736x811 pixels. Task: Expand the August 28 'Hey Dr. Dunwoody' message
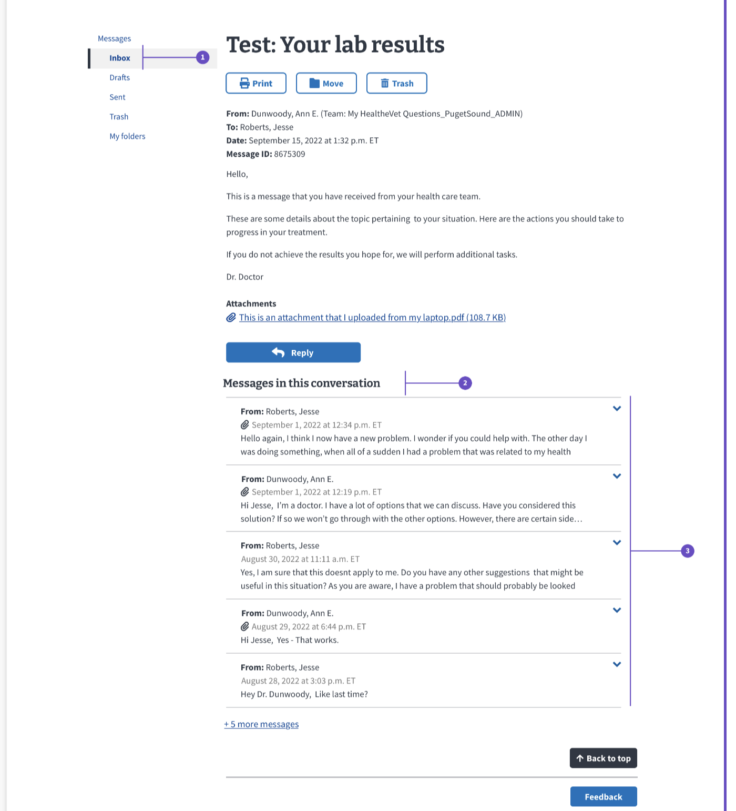617,664
